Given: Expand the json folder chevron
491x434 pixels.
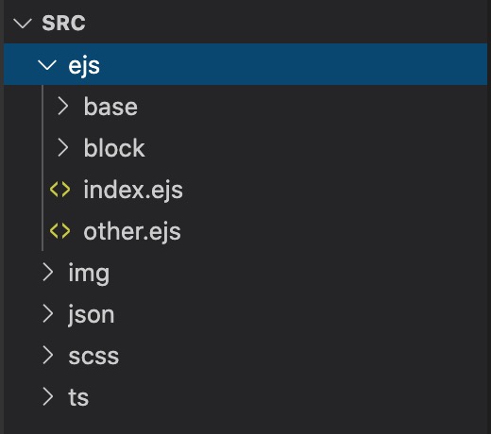Looking at the screenshot, I should click(x=47, y=314).
